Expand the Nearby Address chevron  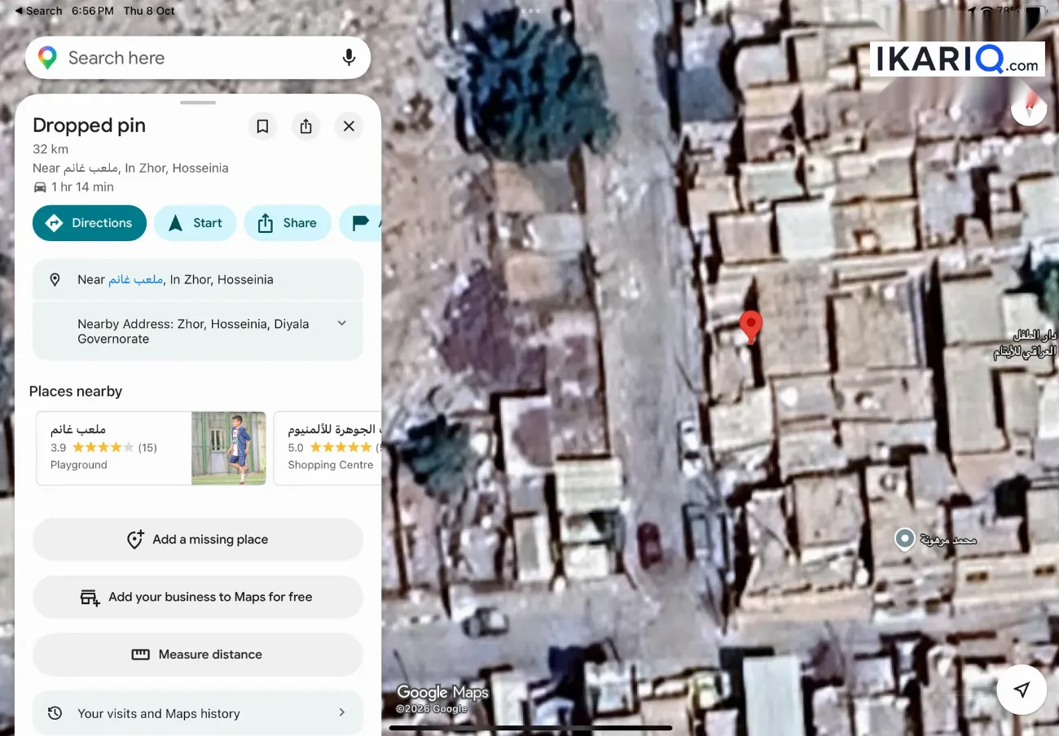(x=342, y=323)
